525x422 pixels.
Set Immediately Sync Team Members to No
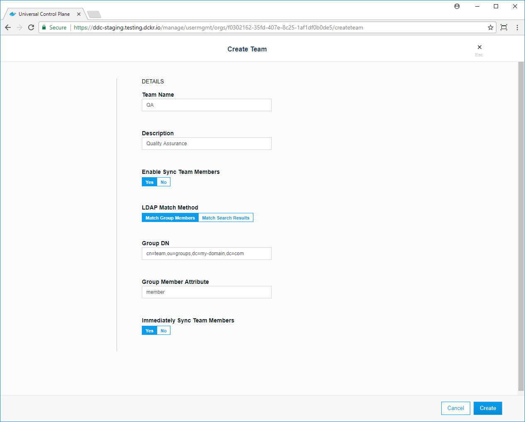click(x=164, y=331)
